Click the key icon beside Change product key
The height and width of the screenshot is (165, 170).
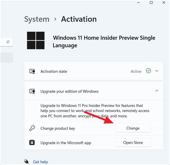[32, 128]
